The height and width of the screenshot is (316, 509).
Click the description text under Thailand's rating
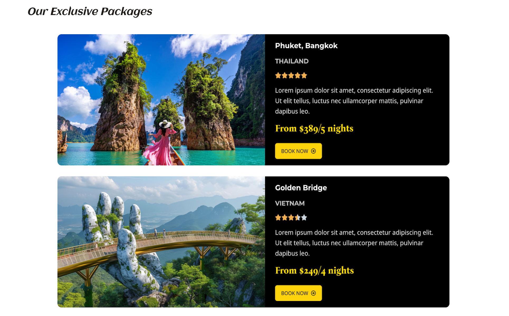pos(354,101)
